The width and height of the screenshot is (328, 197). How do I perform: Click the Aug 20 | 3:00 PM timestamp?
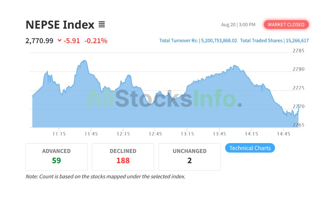coord(238,24)
